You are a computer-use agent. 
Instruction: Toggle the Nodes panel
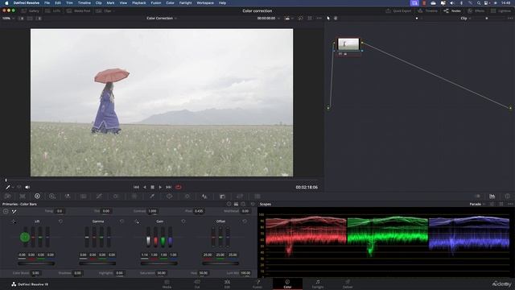[x=452, y=10]
